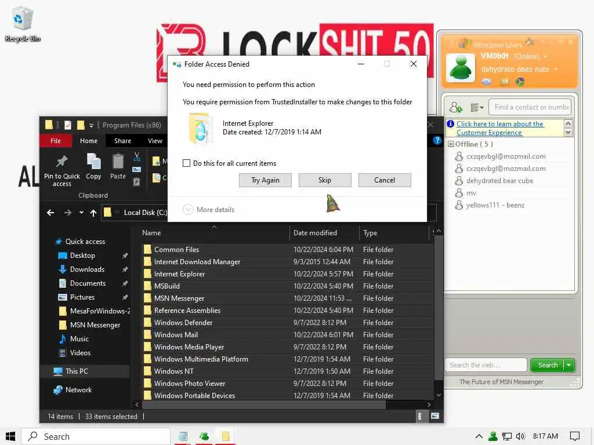
Task: Click the Explorer horizontal scrollbar
Action: pos(263,404)
